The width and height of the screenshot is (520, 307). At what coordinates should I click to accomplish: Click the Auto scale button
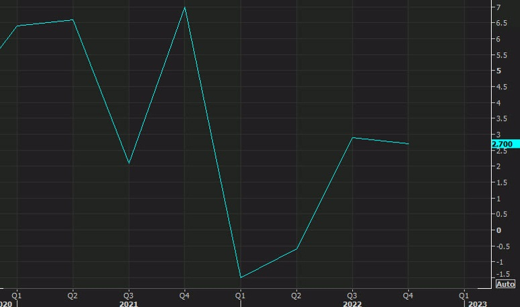[505, 284]
